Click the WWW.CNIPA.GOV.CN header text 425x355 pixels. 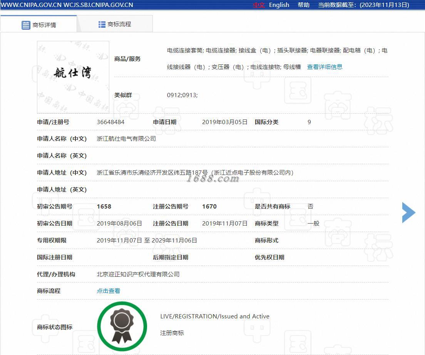[x=31, y=5]
